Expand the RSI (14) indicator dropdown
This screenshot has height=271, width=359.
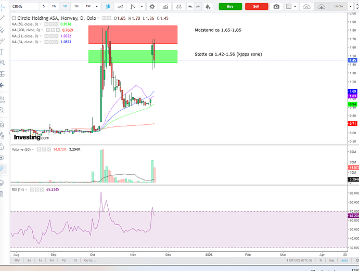27,190
